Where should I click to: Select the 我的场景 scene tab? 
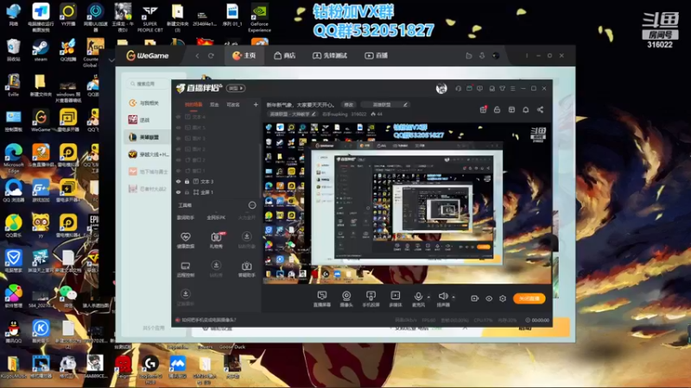coord(193,104)
